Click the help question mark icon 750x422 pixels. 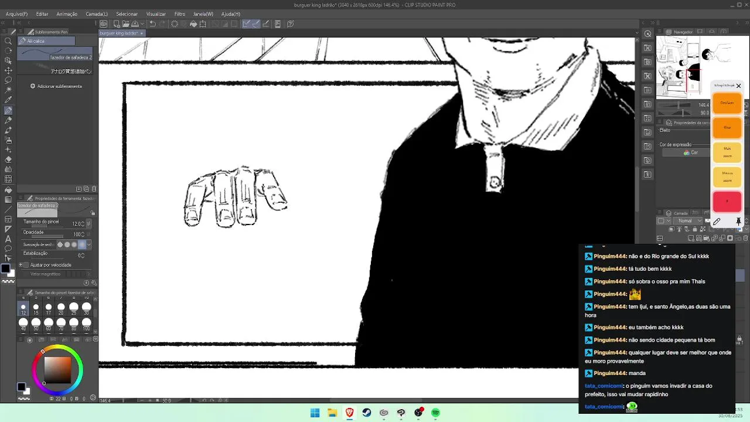click(x=290, y=24)
